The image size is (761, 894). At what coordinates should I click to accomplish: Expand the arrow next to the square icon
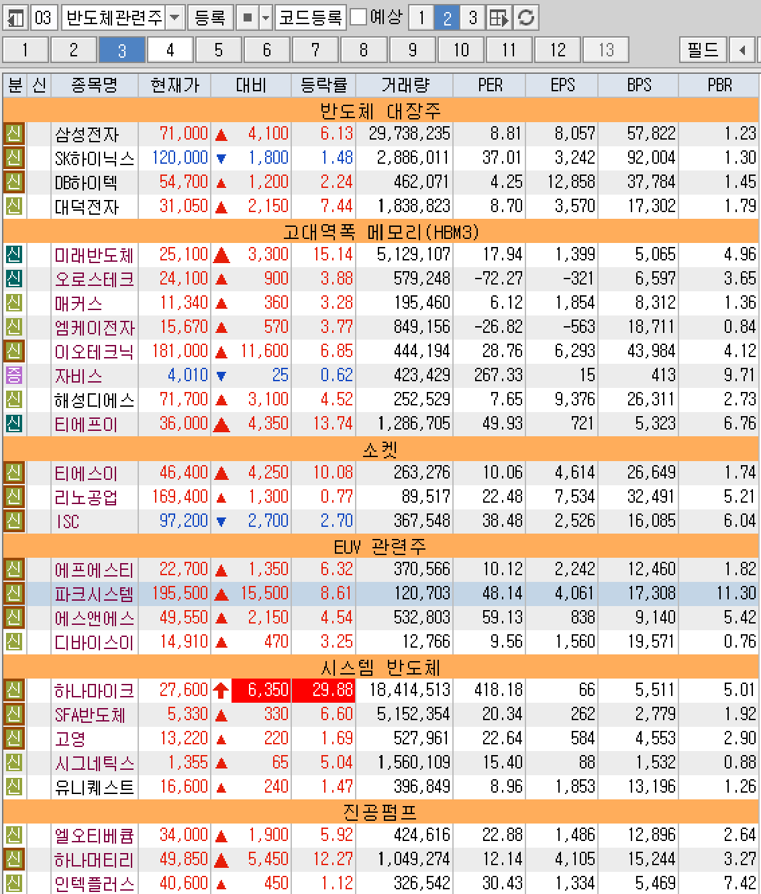click(266, 17)
